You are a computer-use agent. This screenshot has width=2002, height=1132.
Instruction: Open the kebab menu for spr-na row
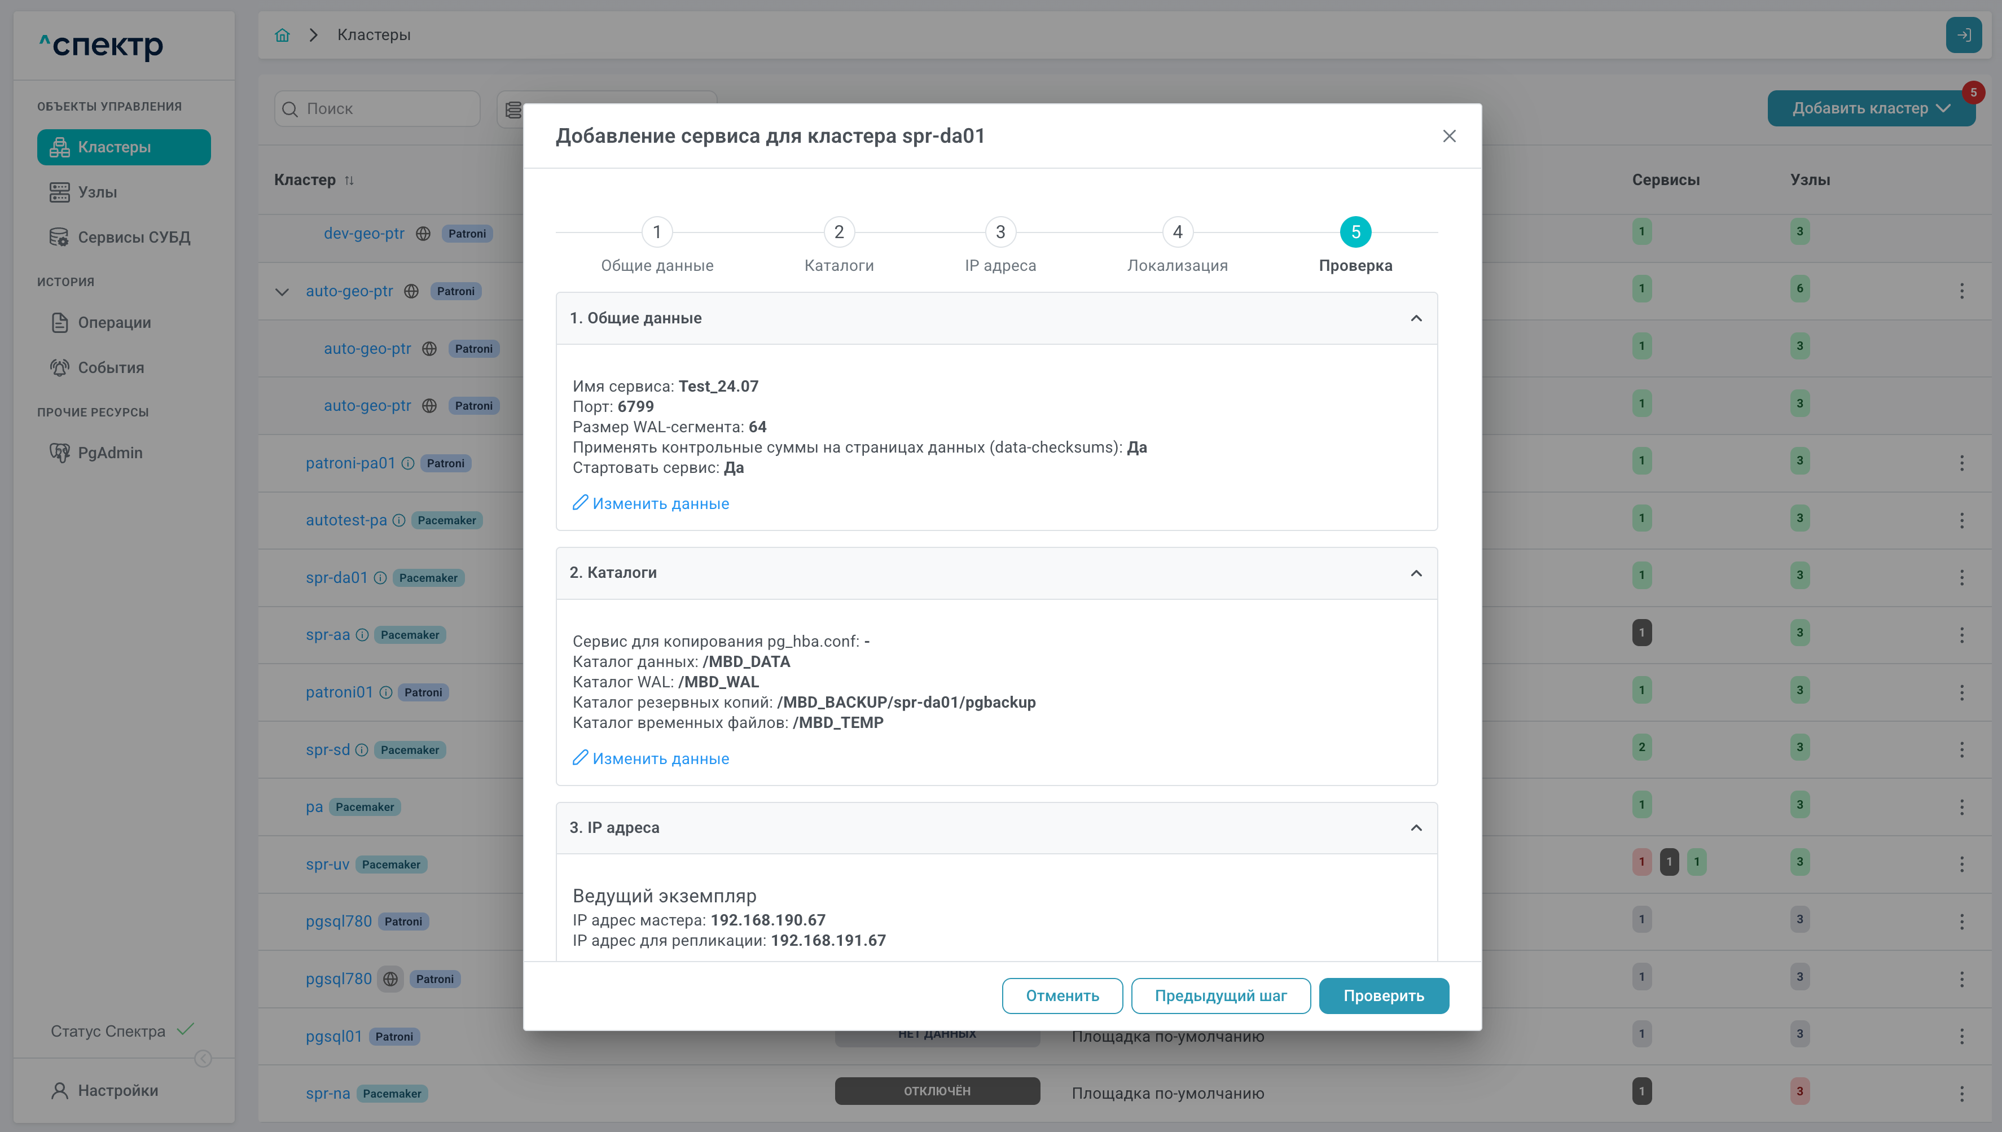pos(1961,1093)
